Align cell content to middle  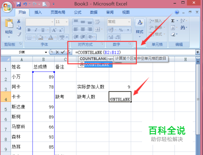click(x=83, y=22)
